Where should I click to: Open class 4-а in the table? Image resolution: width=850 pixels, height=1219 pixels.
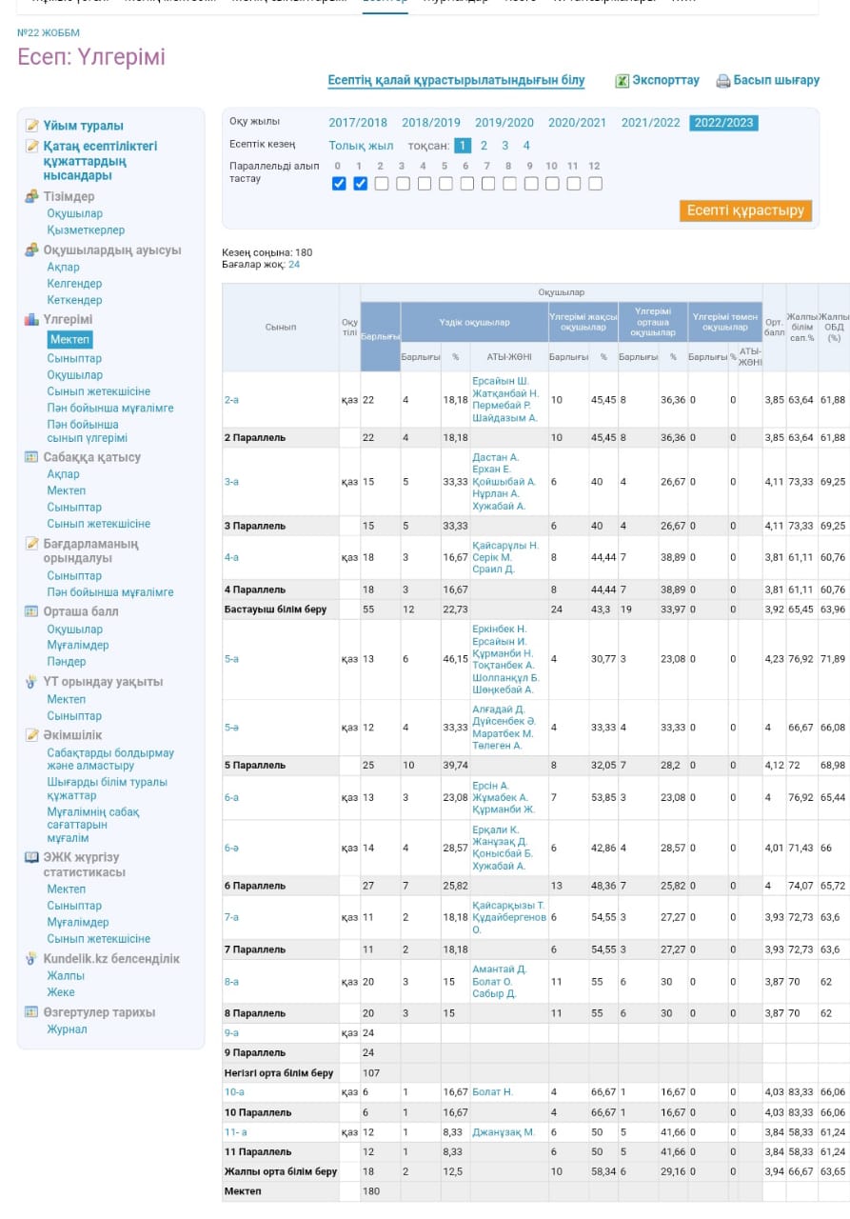(x=231, y=557)
